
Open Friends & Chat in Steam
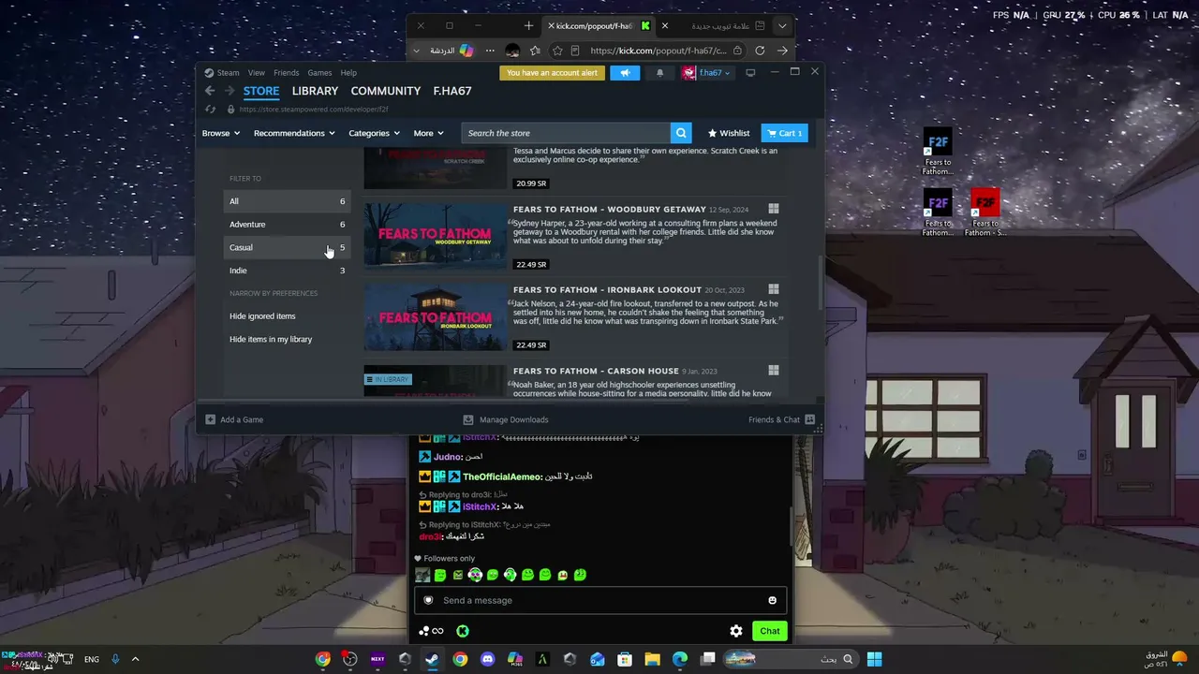pos(781,419)
